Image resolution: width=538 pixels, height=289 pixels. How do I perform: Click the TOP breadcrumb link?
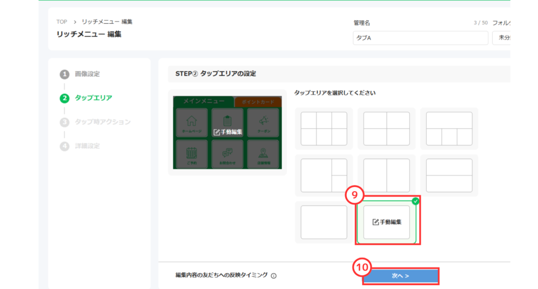(62, 22)
